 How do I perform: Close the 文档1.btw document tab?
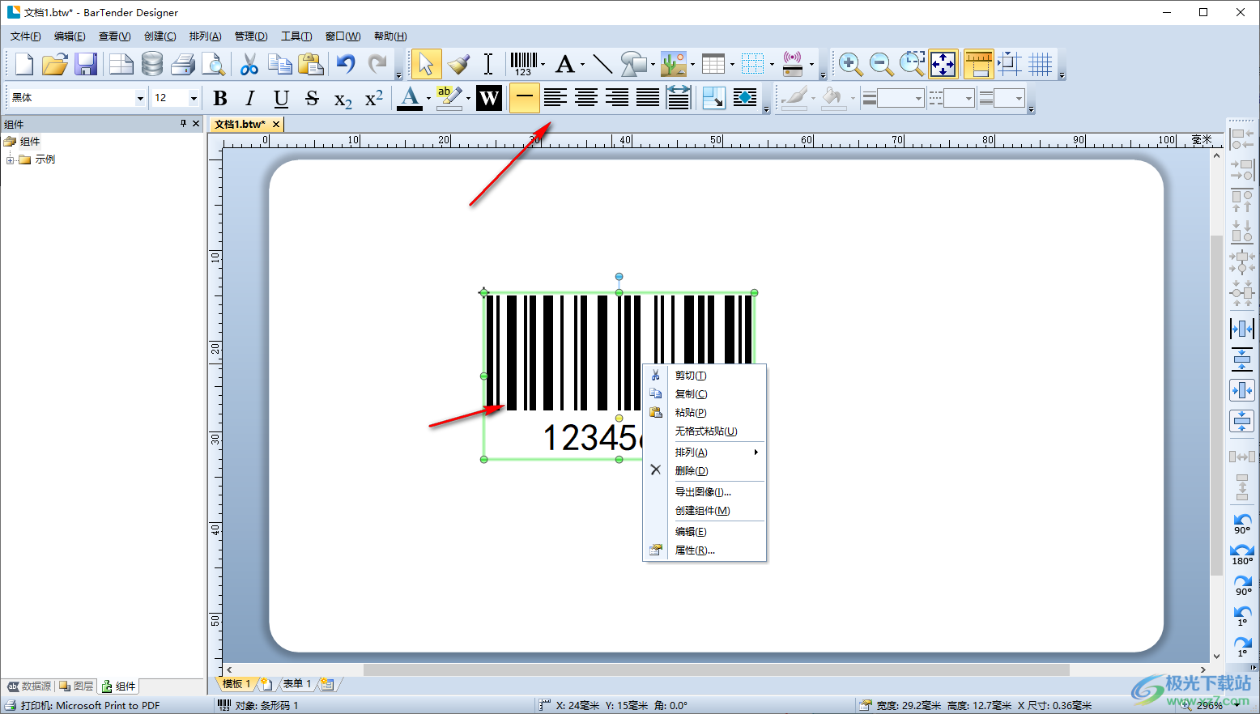[x=276, y=124]
